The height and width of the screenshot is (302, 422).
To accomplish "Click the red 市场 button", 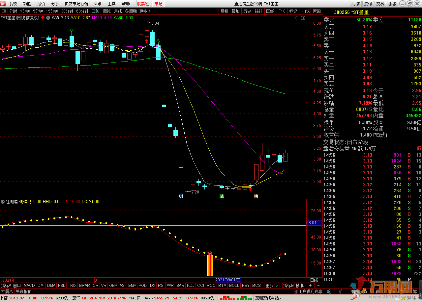I will (158, 4).
